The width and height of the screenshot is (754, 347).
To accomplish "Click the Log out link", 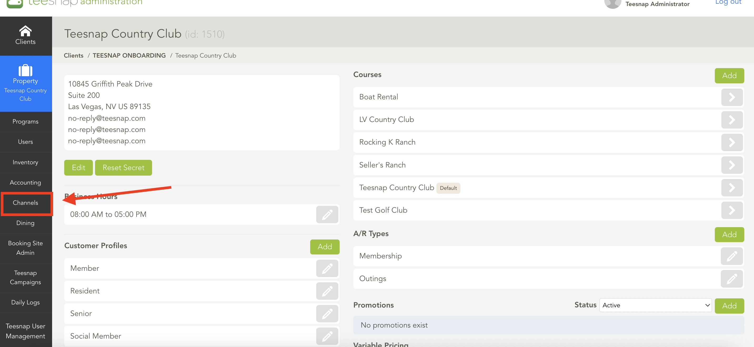I will 728,2.
